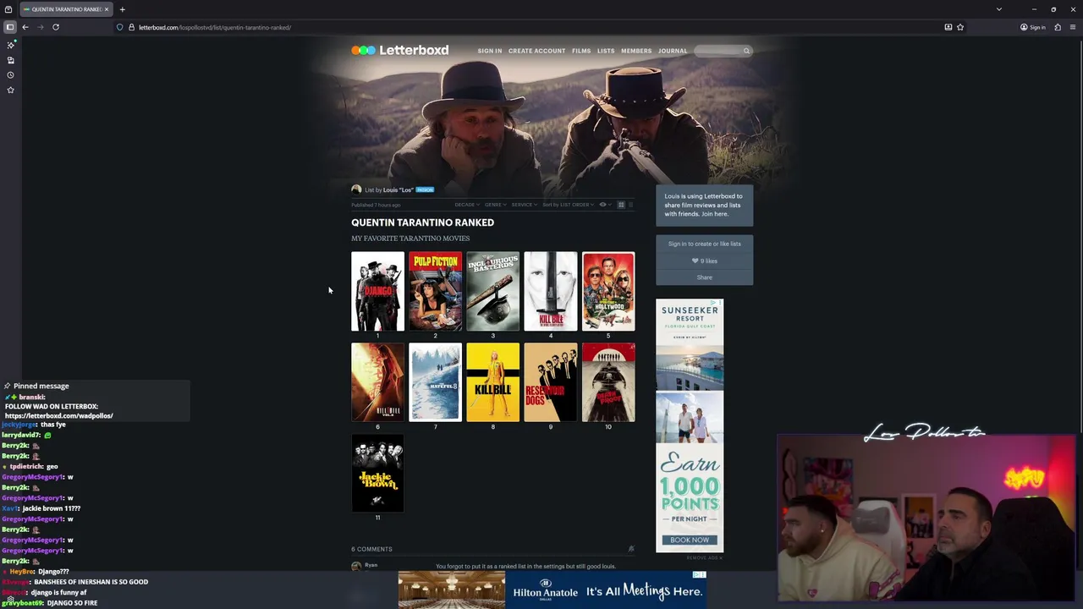Open the Sort by LIST ORDER dropdown
The width and height of the screenshot is (1083, 609).
[x=568, y=205]
